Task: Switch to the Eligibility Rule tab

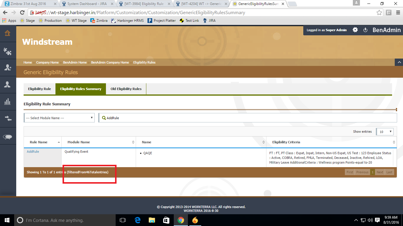Action: [x=40, y=89]
